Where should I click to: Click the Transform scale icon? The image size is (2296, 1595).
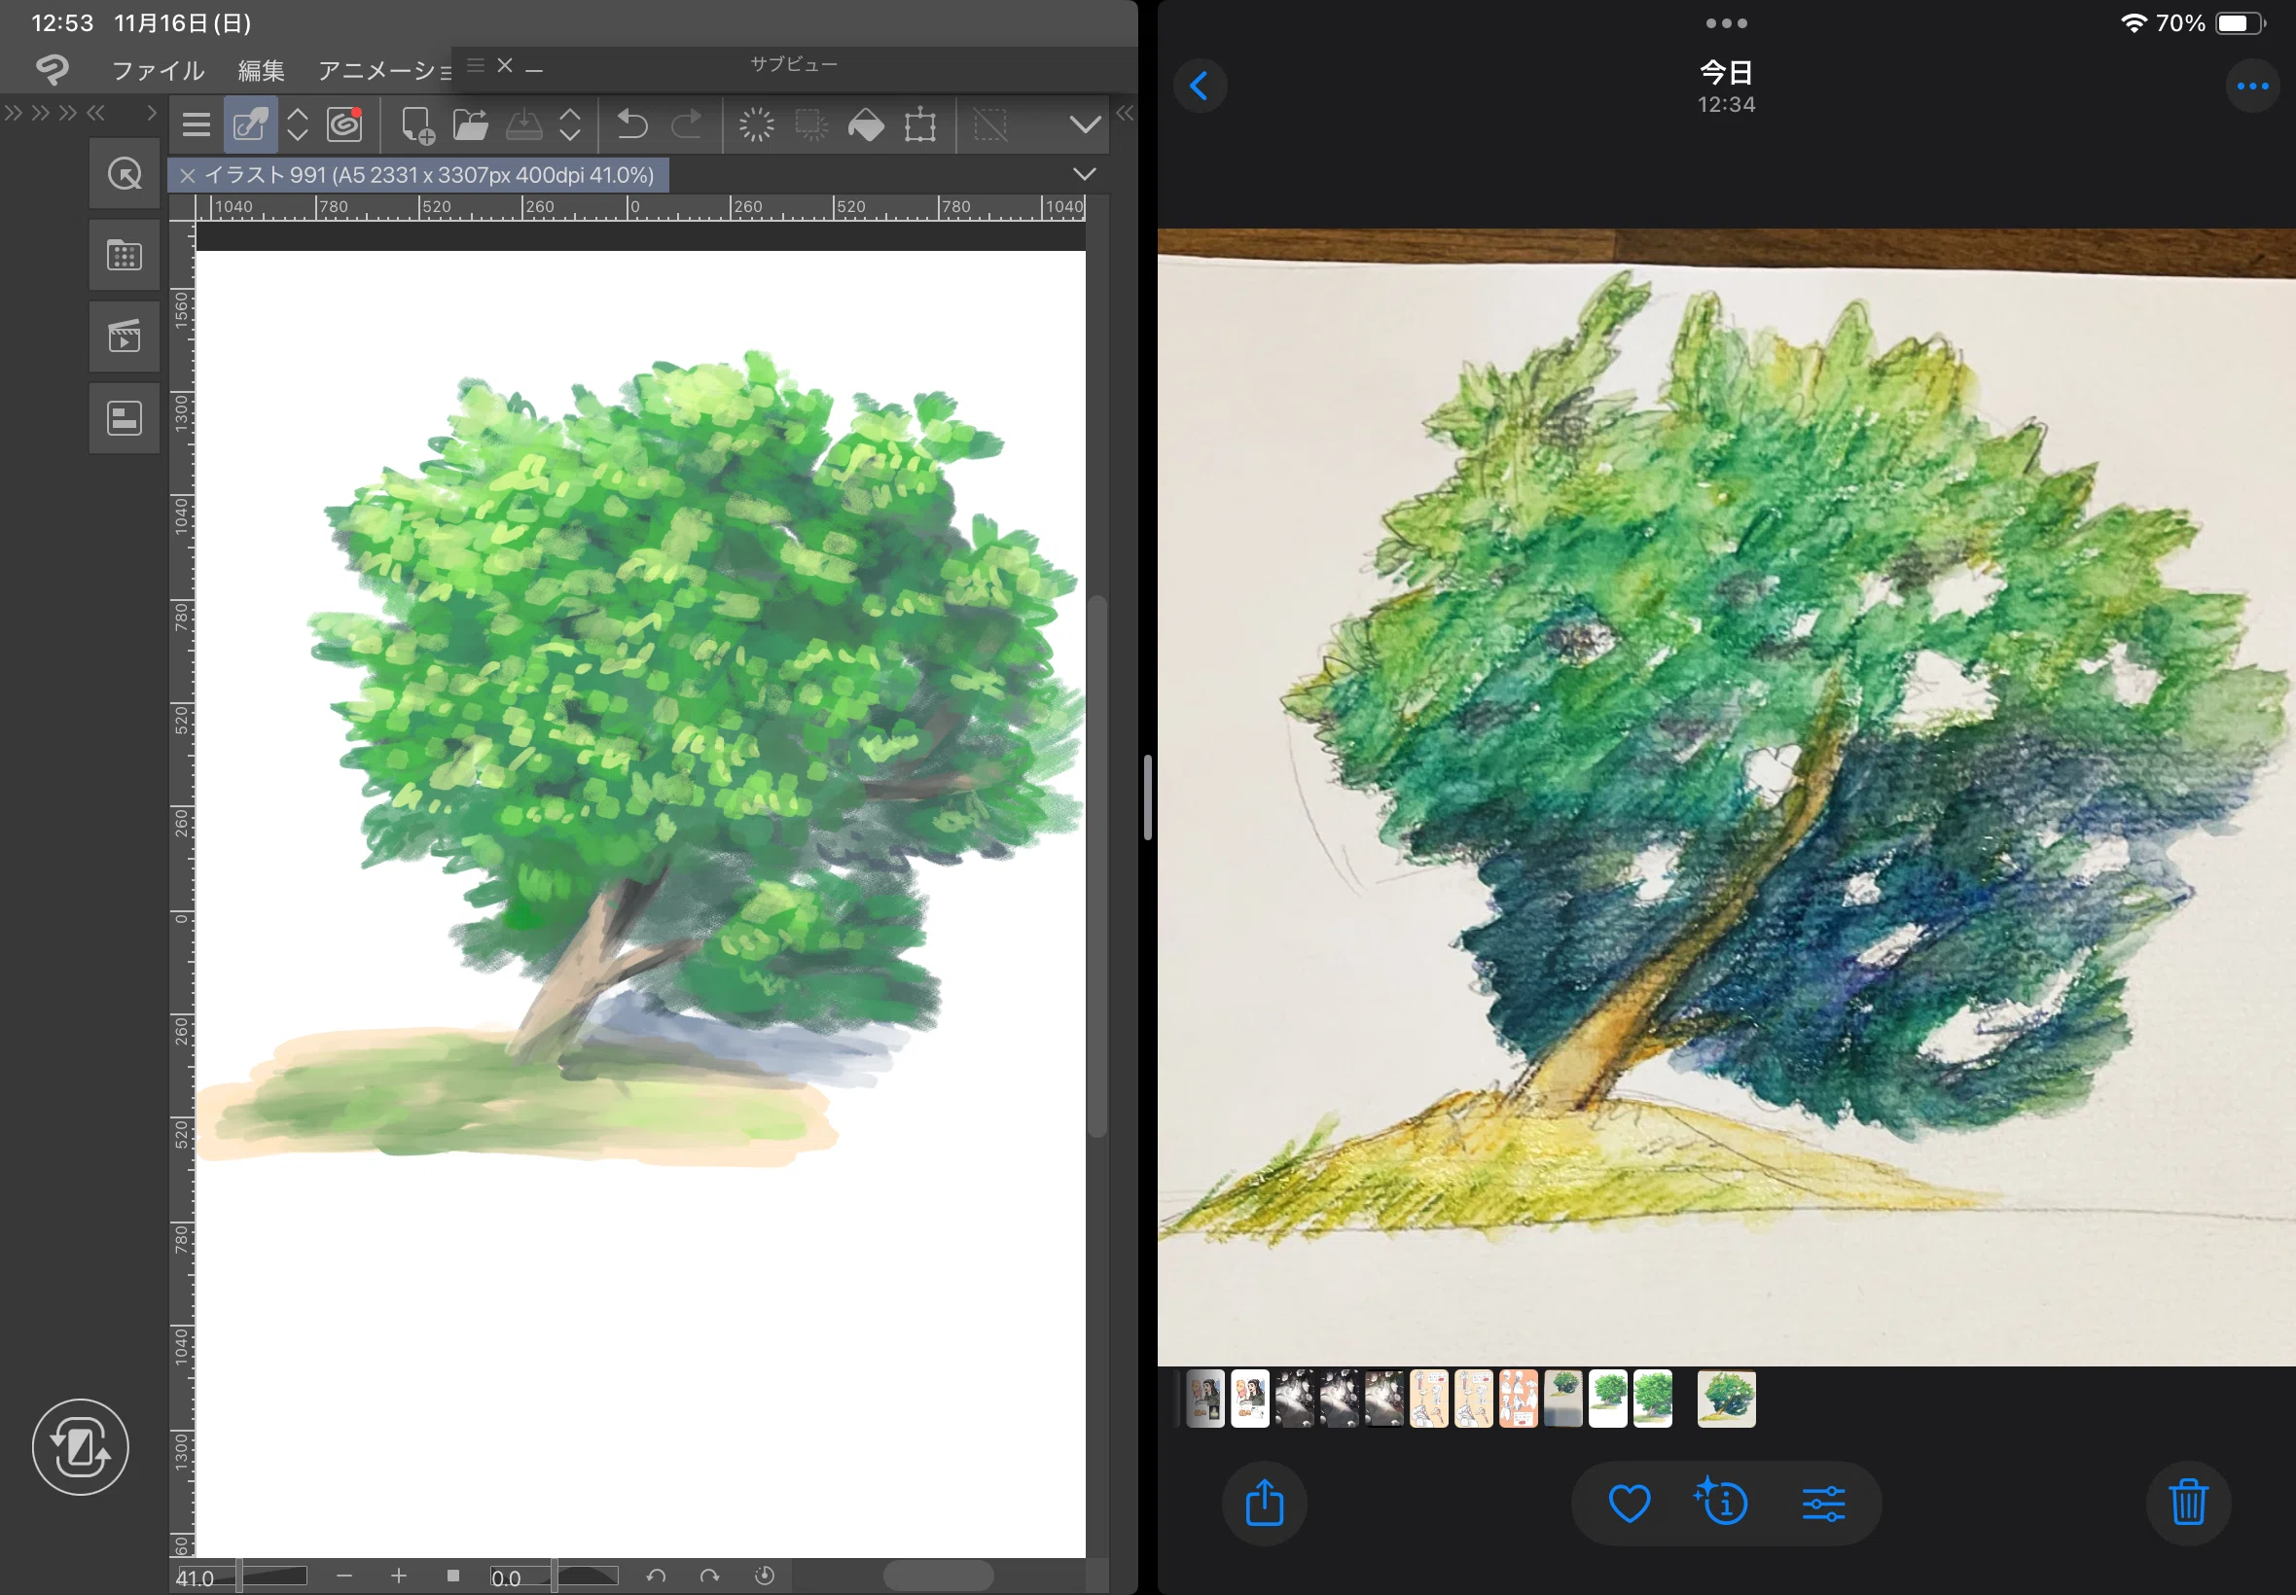(x=919, y=124)
